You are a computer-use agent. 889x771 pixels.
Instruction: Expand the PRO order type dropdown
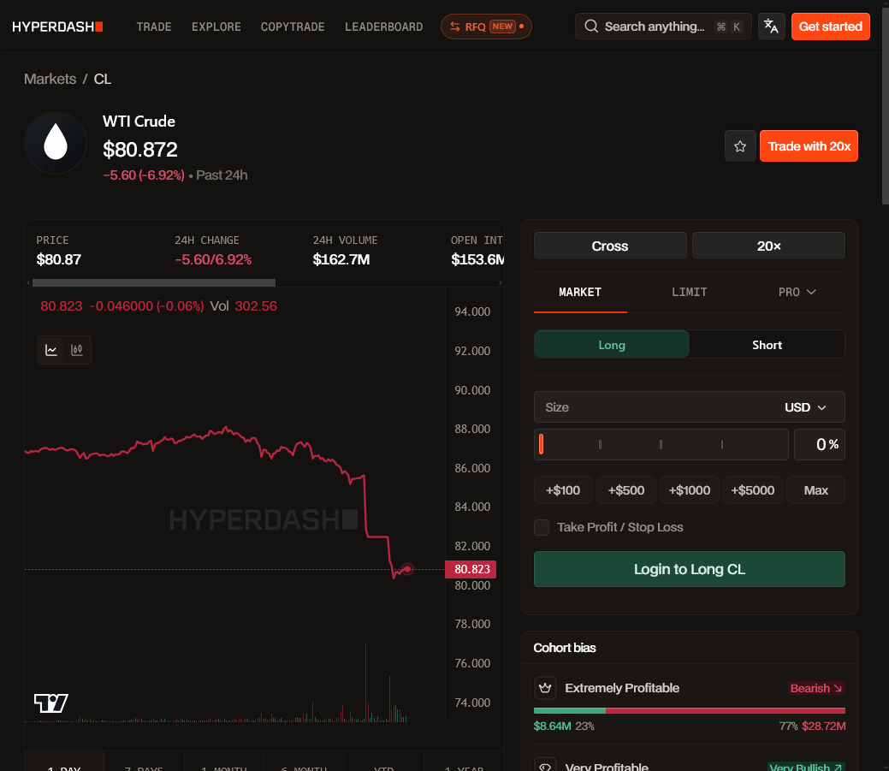tap(797, 292)
